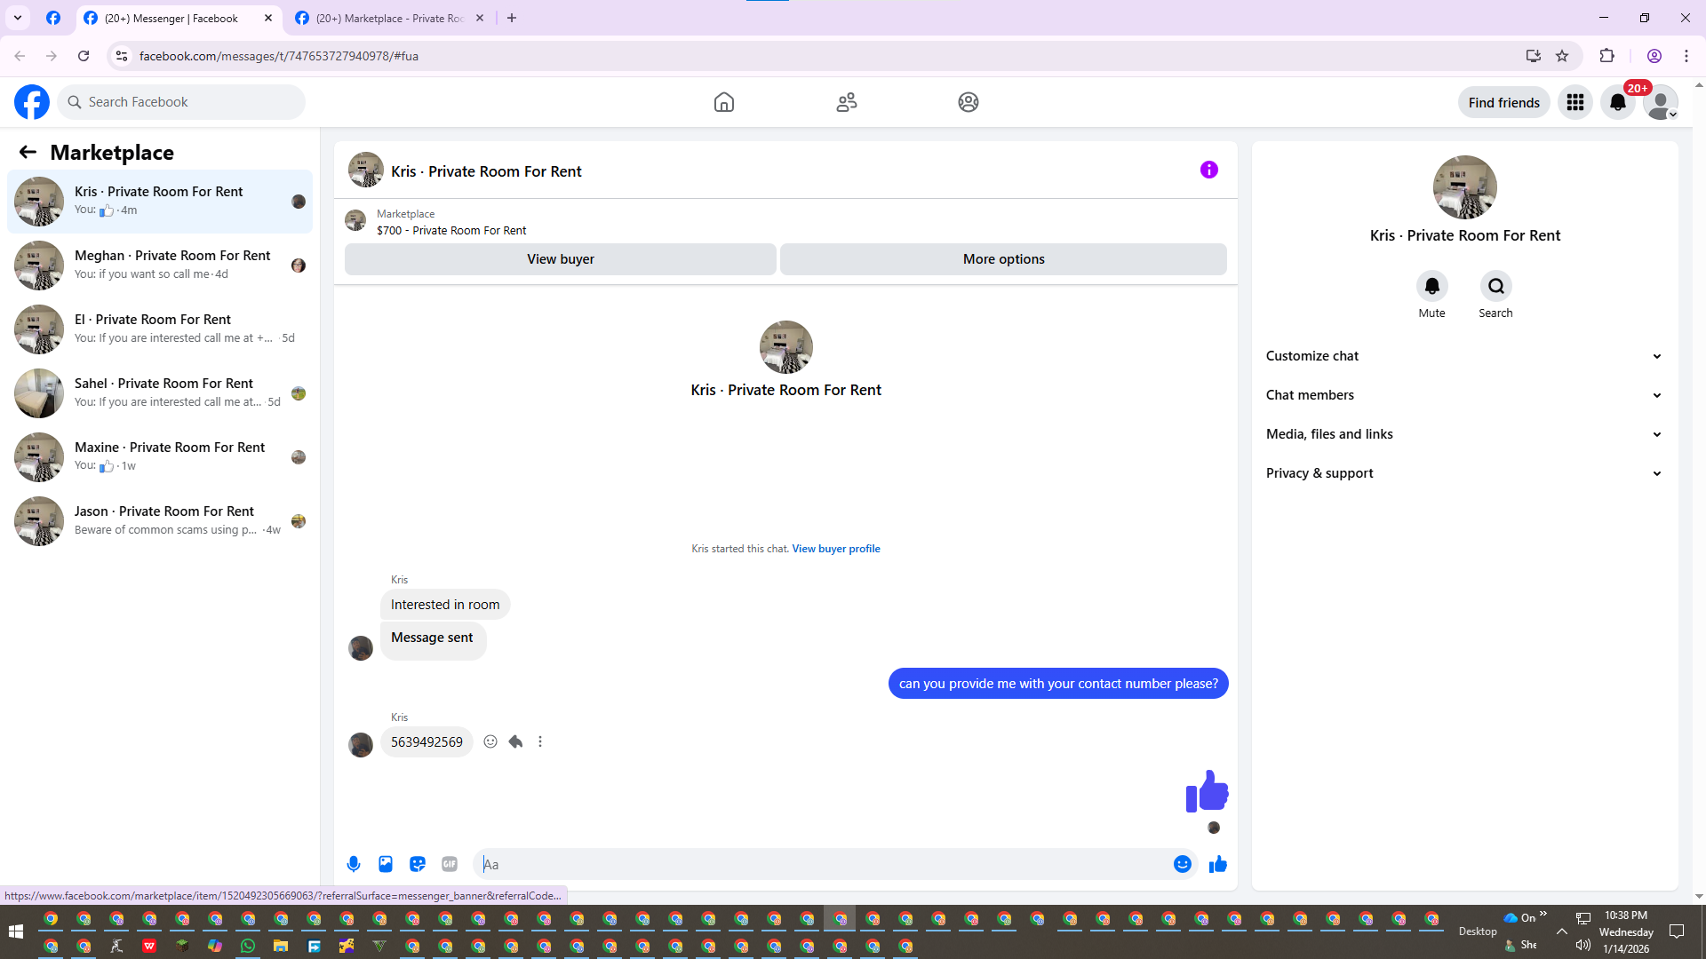Expand Chat members section
The image size is (1706, 959).
tap(1463, 395)
